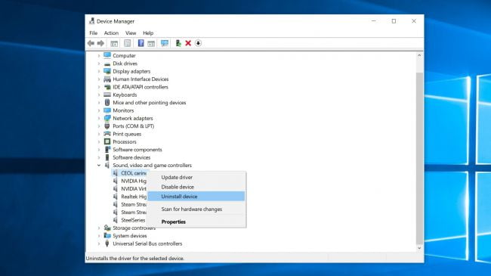This screenshot has height=276, width=491.
Task: Choose Properties from context menu
Action: click(196, 222)
